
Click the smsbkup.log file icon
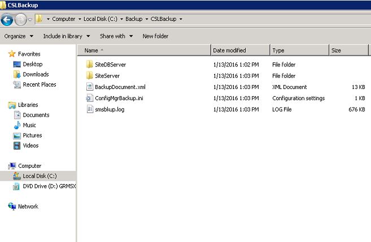pyautogui.click(x=89, y=110)
